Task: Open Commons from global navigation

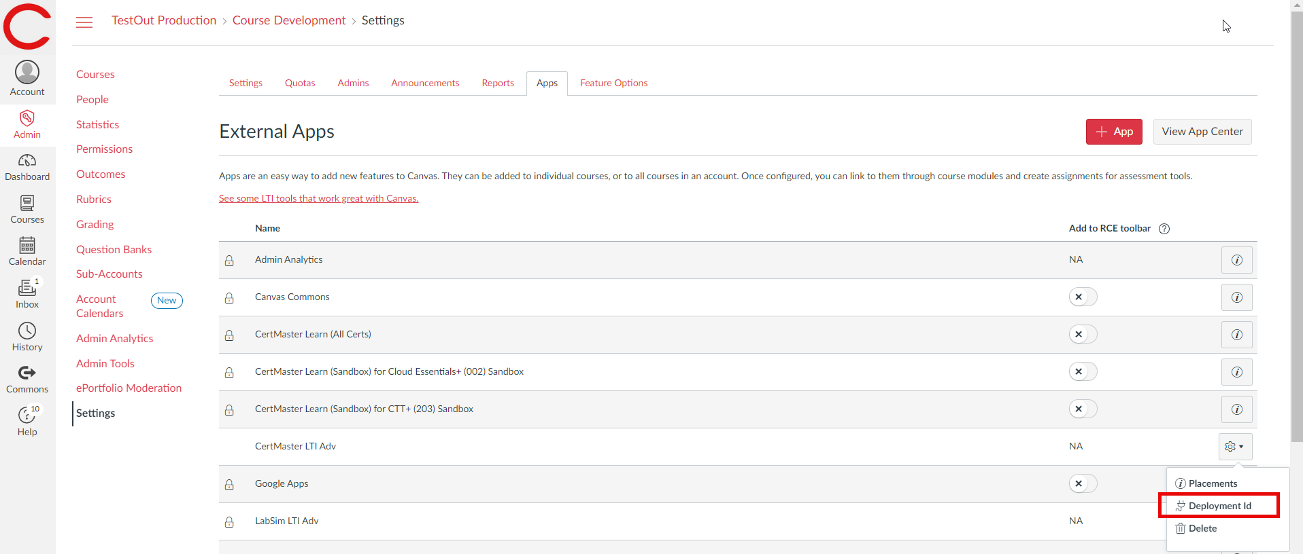Action: pos(27,380)
